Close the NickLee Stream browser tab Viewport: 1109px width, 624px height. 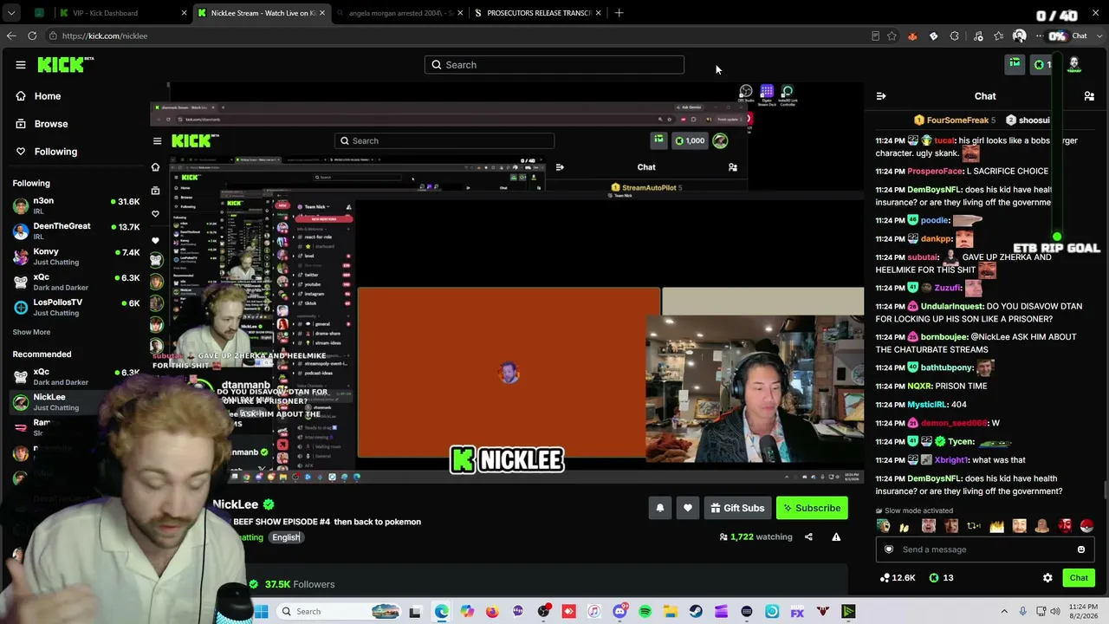322,13
